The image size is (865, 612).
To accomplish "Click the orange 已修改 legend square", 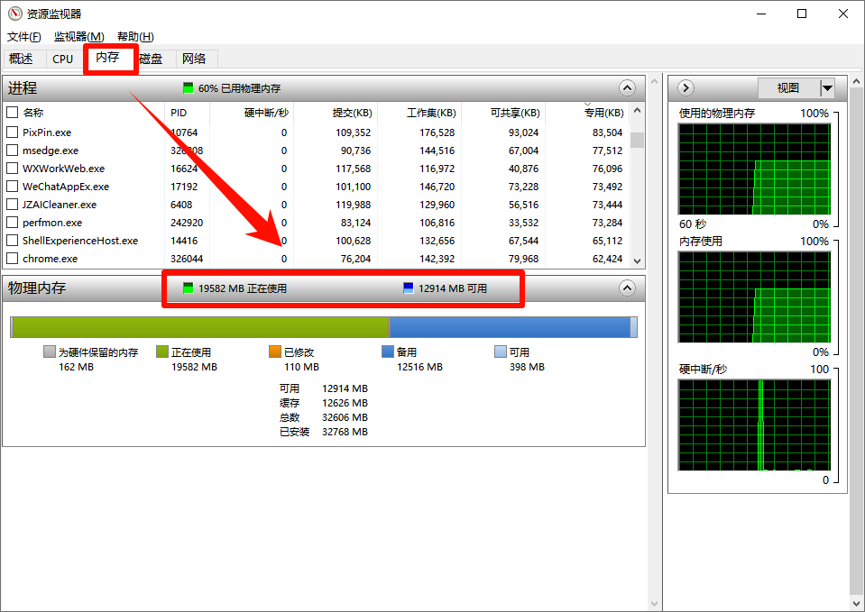I will point(275,352).
